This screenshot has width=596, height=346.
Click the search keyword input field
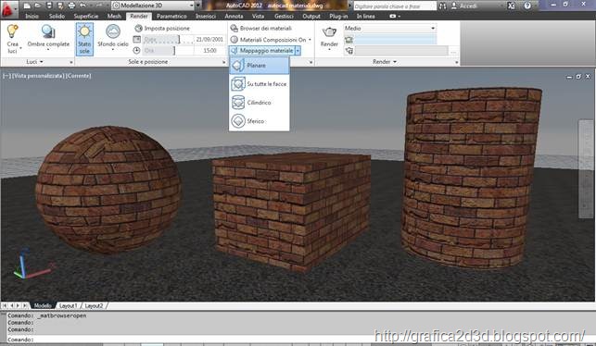[x=395, y=6]
